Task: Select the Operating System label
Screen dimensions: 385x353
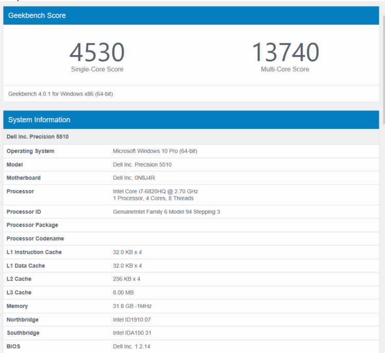Action: 30,151
